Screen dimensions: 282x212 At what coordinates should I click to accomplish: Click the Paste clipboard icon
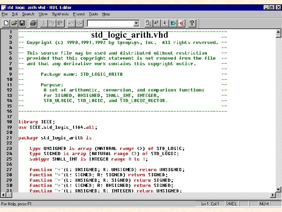(60, 23)
